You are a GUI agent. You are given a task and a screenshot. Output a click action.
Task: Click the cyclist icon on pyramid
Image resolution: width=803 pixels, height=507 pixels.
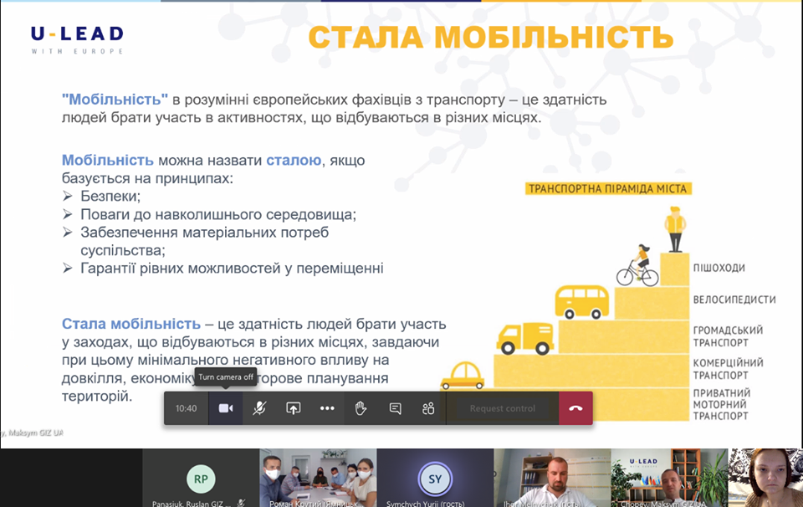[x=638, y=266]
